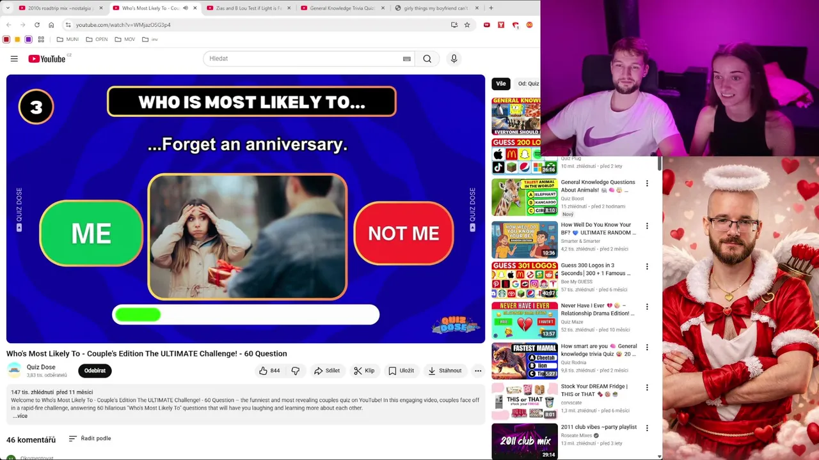Dislike the video with thumbs-down
Screen dimensions: 819x460
point(296,371)
